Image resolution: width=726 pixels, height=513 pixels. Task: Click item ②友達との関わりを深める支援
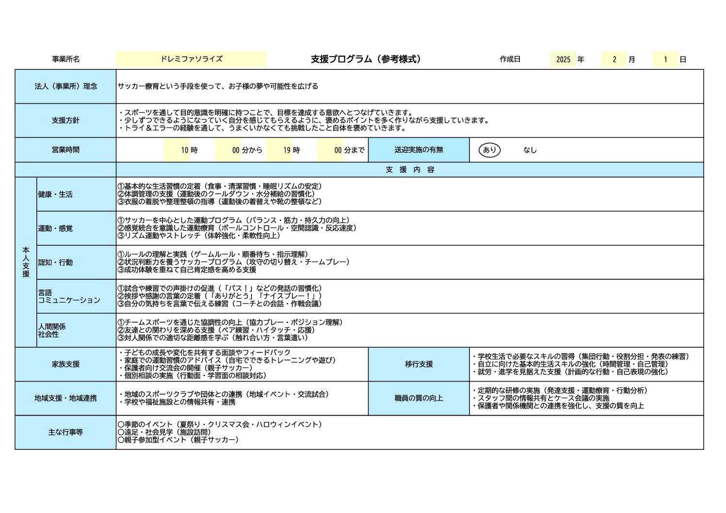pos(216,330)
